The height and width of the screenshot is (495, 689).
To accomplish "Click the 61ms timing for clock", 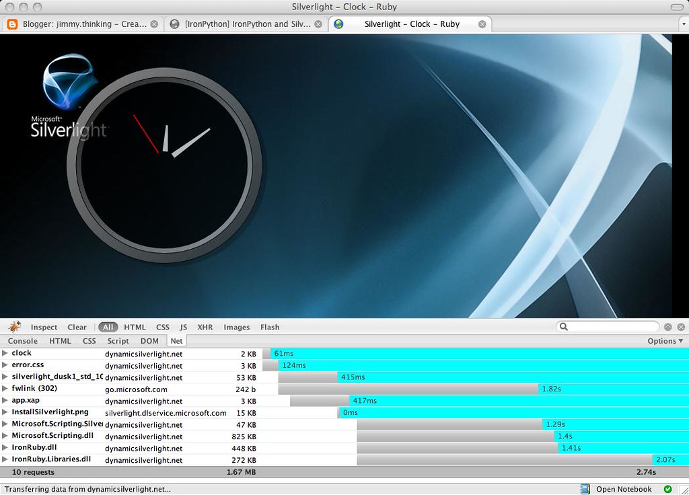I will [283, 354].
